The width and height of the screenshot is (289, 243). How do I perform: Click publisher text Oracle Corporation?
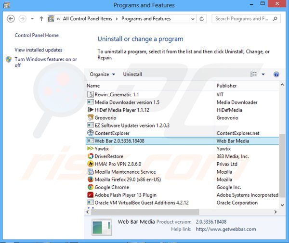pos(237,203)
